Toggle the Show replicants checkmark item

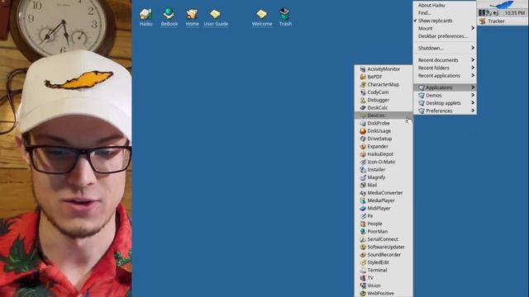click(x=445, y=21)
